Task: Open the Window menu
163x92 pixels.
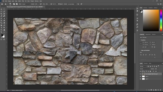Action: pos(37,1)
